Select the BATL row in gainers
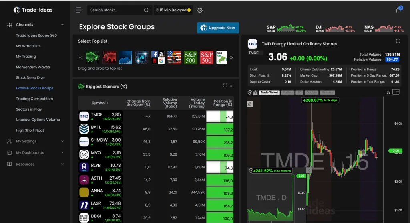 tap(156, 129)
